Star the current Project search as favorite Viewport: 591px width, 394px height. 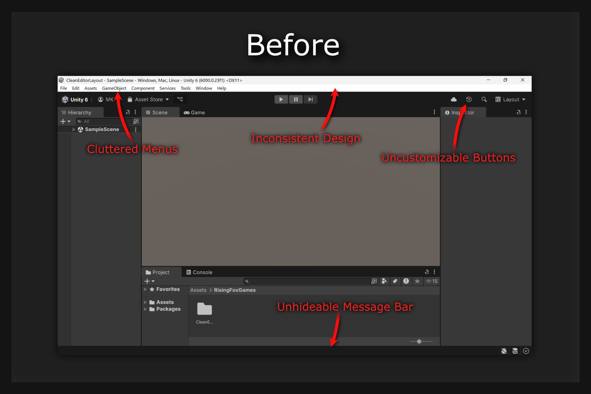pos(417,281)
